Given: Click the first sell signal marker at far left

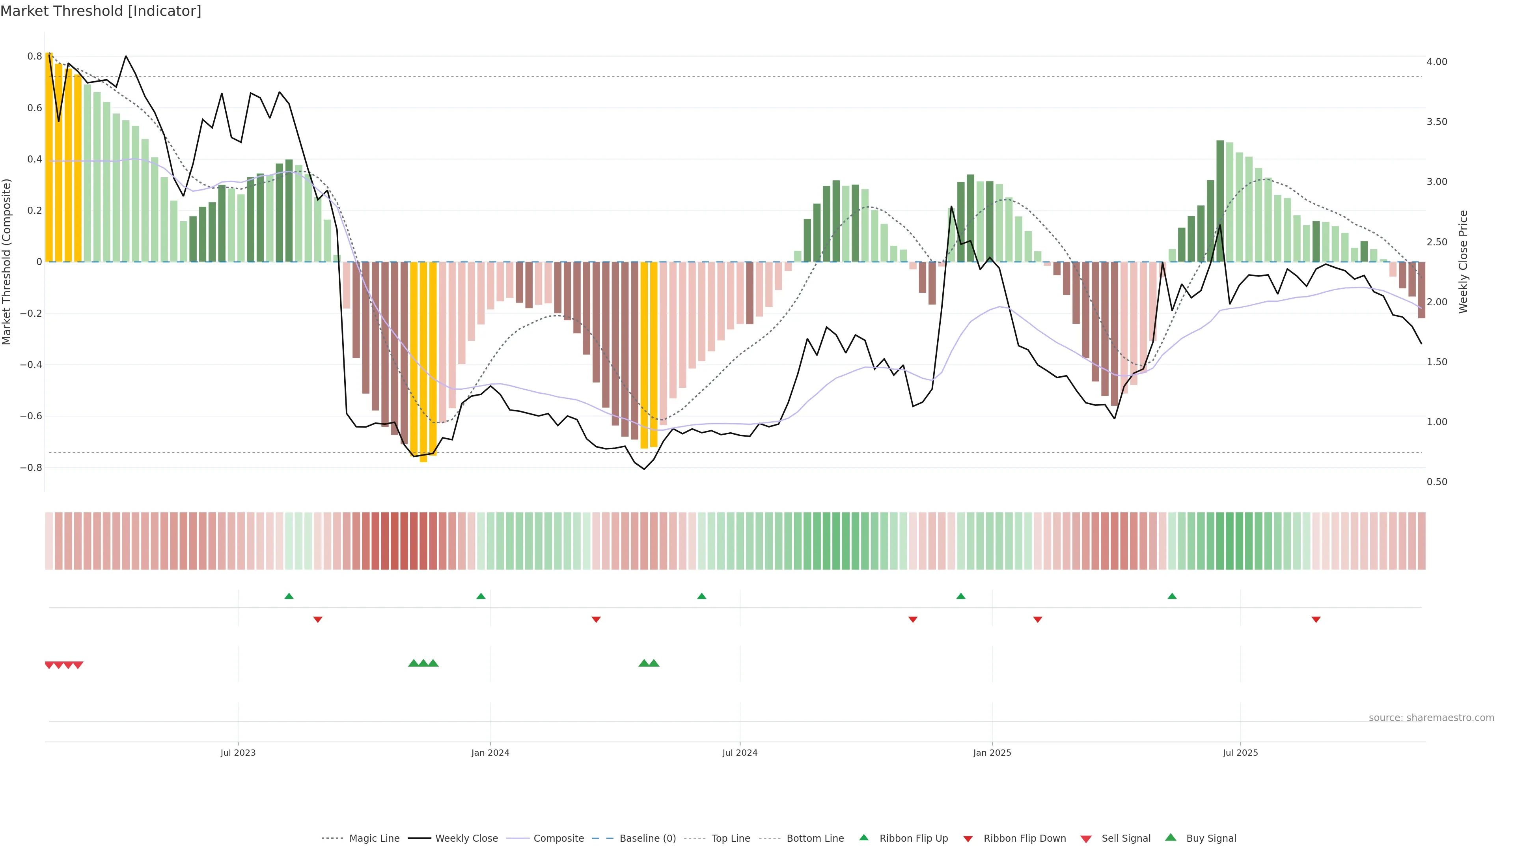Looking at the screenshot, I should [49, 665].
